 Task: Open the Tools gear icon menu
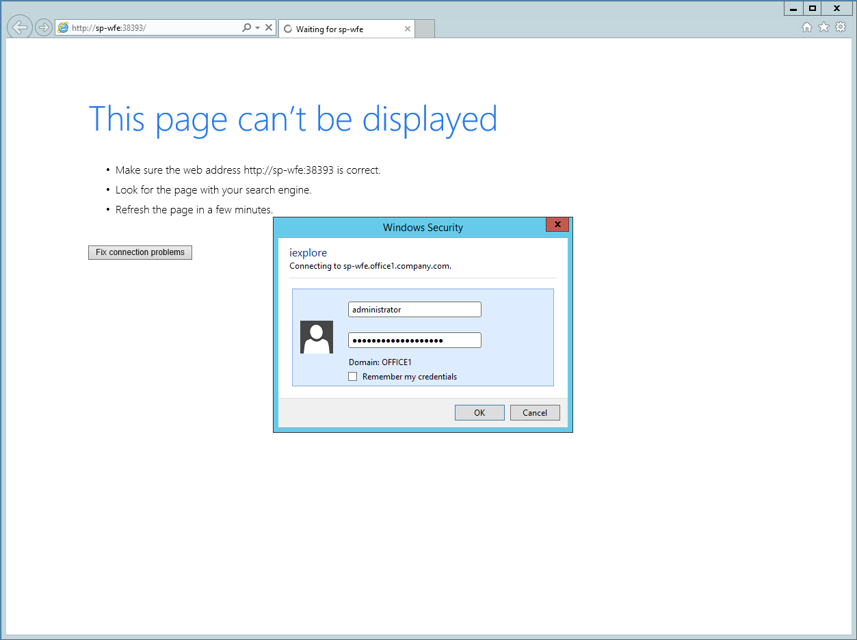pos(841,27)
